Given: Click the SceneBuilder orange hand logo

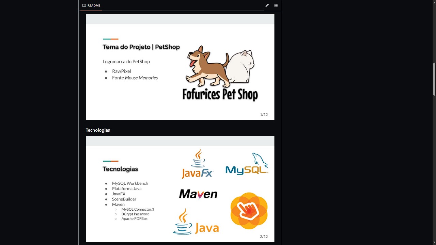Looking at the screenshot, I should (249, 211).
